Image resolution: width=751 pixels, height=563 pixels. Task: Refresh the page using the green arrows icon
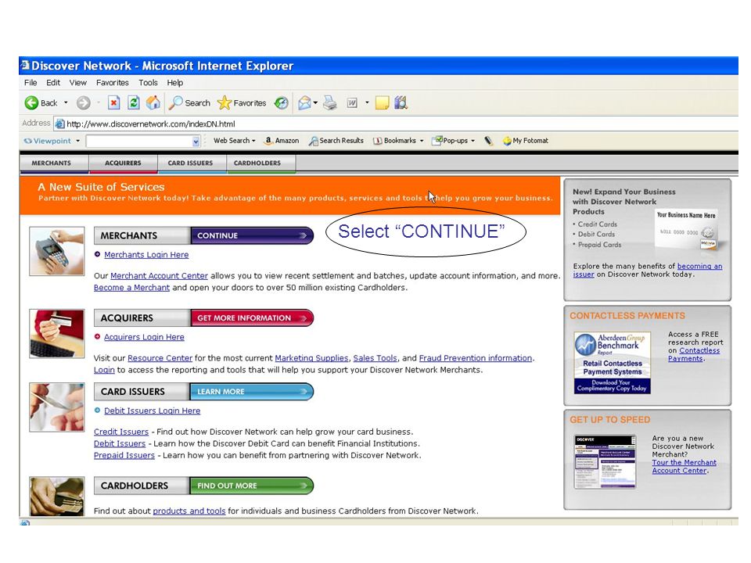(x=134, y=103)
